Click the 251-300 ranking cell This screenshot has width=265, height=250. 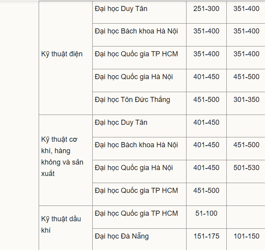coord(206,8)
